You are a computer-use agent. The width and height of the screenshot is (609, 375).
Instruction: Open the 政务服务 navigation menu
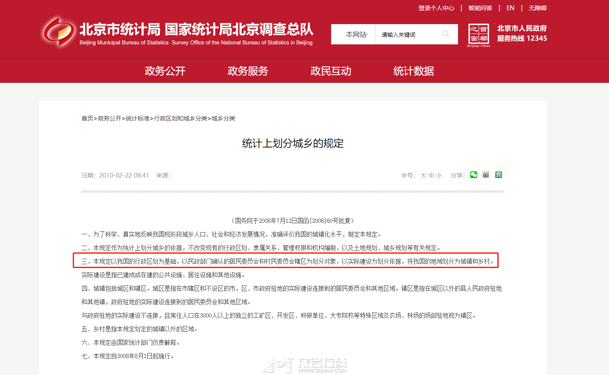[248, 71]
